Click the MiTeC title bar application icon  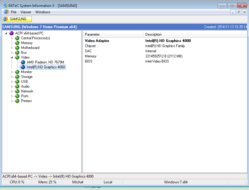point(5,5)
